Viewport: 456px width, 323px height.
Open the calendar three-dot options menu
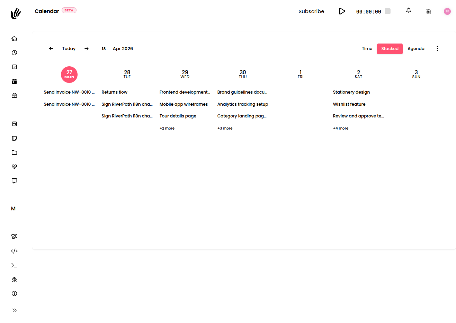pos(437,49)
